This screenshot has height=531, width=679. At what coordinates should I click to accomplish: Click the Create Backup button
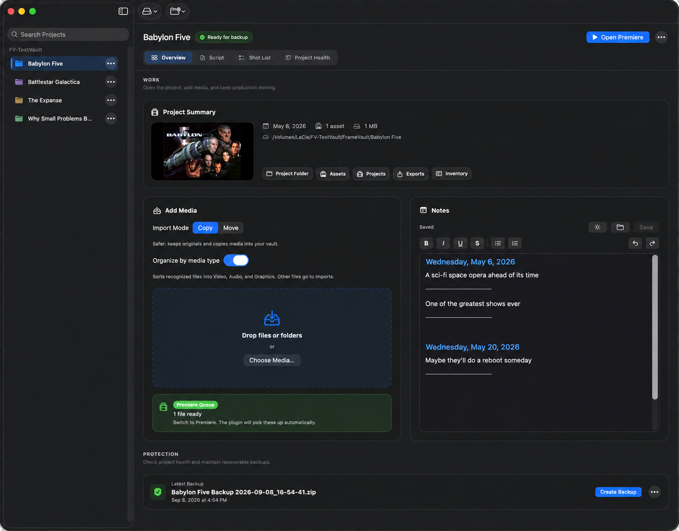click(x=618, y=492)
